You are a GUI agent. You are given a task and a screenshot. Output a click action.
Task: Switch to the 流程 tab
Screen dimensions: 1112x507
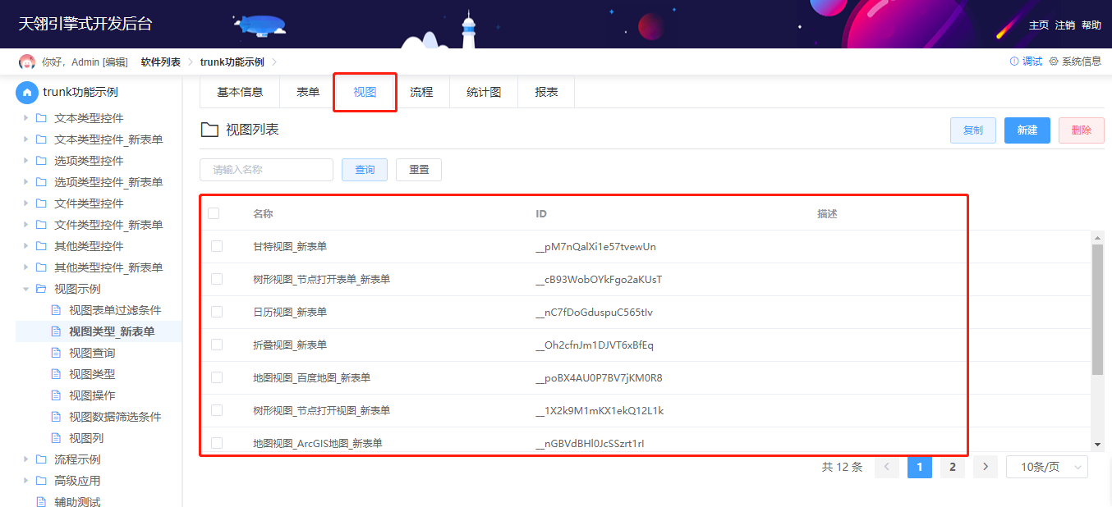(x=421, y=92)
